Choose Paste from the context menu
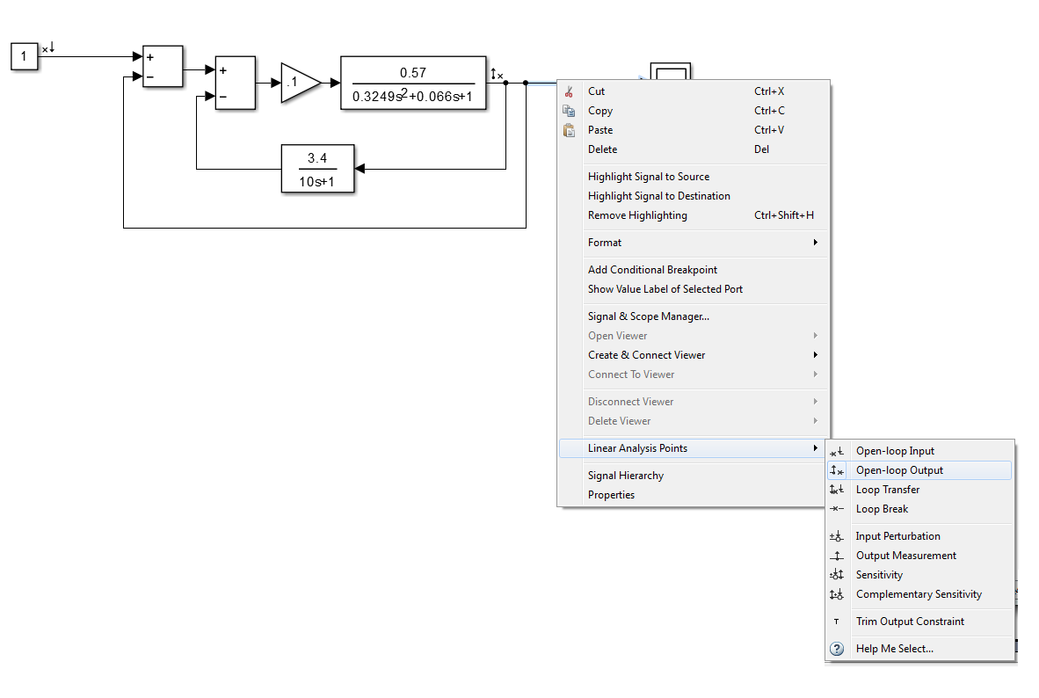Viewport: 1039px width, 698px height. pyautogui.click(x=694, y=130)
